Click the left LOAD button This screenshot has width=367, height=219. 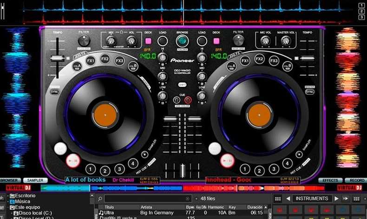coord(163,41)
